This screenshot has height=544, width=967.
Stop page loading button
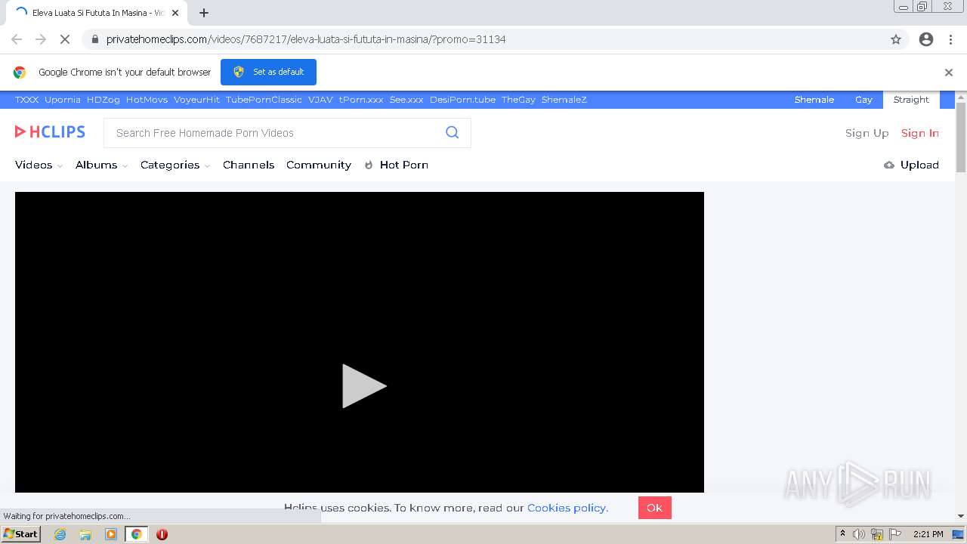pyautogui.click(x=65, y=39)
